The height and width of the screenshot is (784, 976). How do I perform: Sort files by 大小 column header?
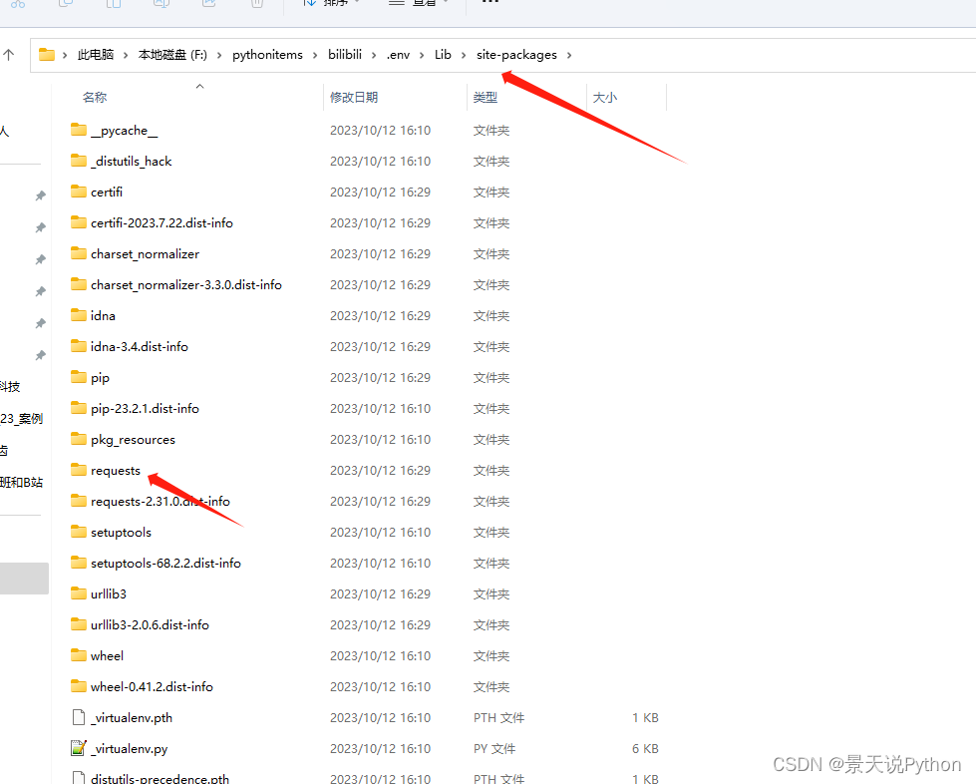coord(605,98)
